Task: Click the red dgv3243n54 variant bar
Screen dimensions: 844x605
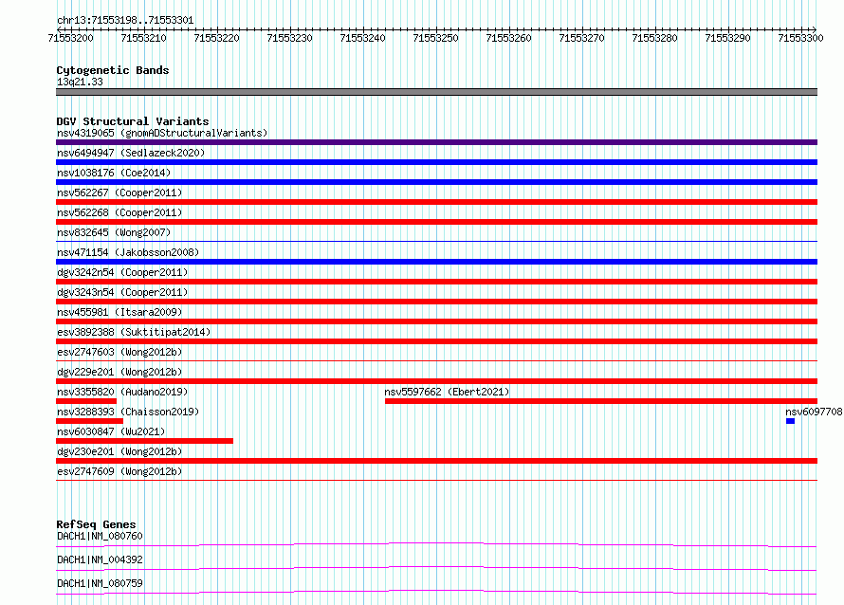Action: click(x=436, y=302)
